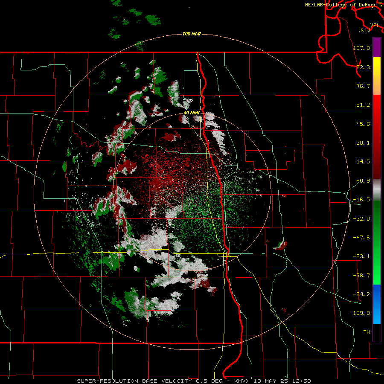The width and height of the screenshot is (384, 384).
Task: Click the purple segment of velocity color bar
Action: [377, 47]
